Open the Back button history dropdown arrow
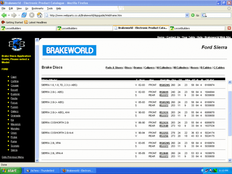The width and height of the screenshot is (232, 174). (x=9, y=15)
